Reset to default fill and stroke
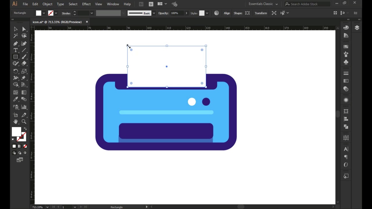The height and width of the screenshot is (209, 372). 13,140
